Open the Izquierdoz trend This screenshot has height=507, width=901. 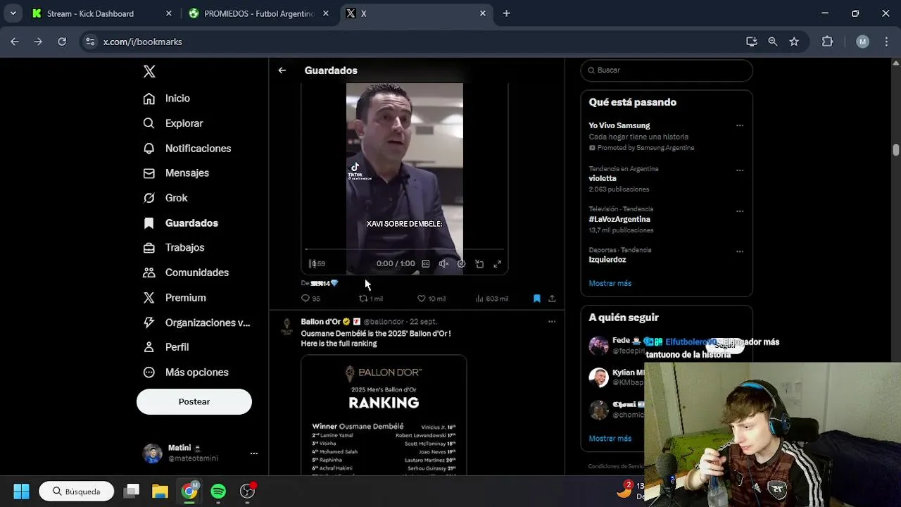click(607, 260)
